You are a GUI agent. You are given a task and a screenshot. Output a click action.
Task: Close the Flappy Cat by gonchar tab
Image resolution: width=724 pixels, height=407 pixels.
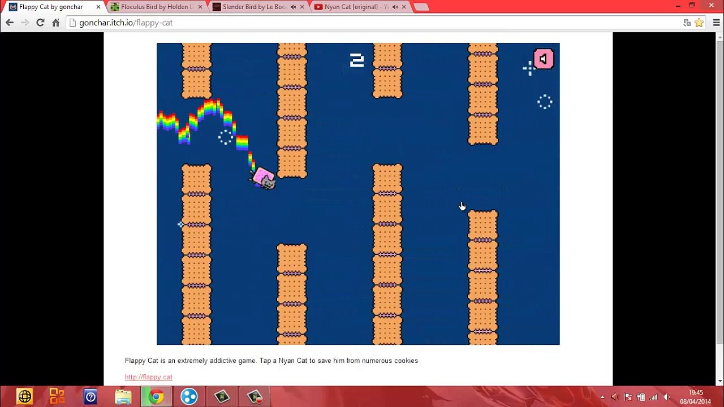coord(98,7)
